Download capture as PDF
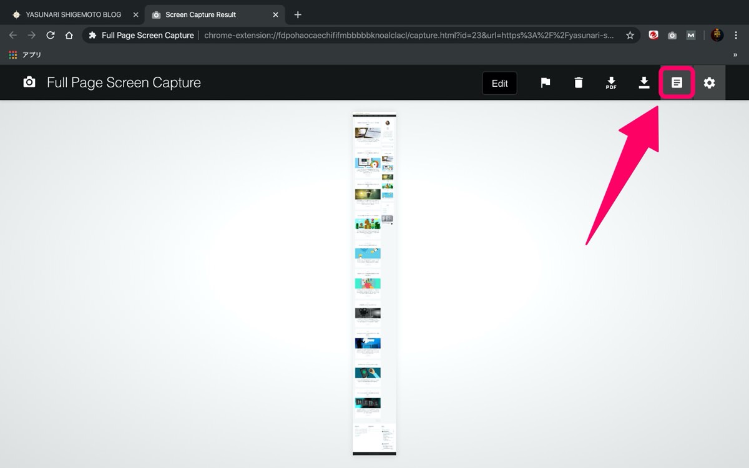The image size is (749, 468). 611,82
